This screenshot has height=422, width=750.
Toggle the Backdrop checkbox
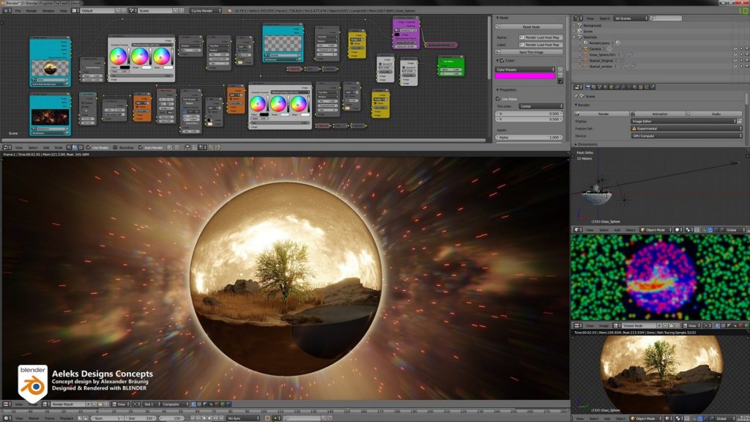(x=115, y=147)
